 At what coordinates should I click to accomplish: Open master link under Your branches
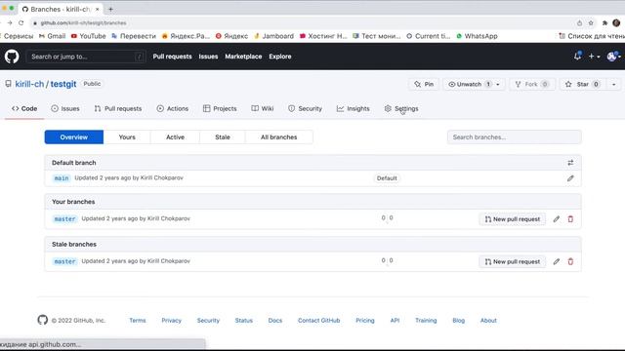[x=64, y=218]
